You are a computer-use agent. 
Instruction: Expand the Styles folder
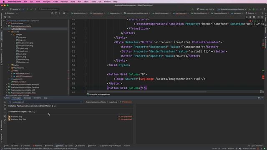[9, 65]
